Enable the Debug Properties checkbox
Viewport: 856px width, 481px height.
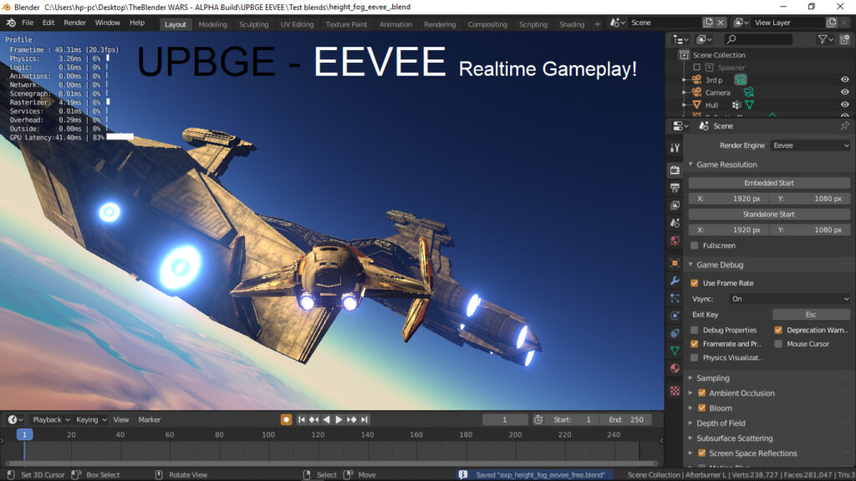click(x=695, y=331)
